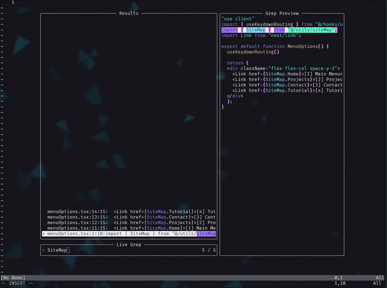Click the SiteMap.Home Link line in preview
387x288 pixels.
click(x=276, y=74)
